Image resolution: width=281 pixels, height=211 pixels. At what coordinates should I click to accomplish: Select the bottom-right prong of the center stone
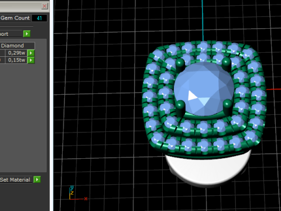227,107
